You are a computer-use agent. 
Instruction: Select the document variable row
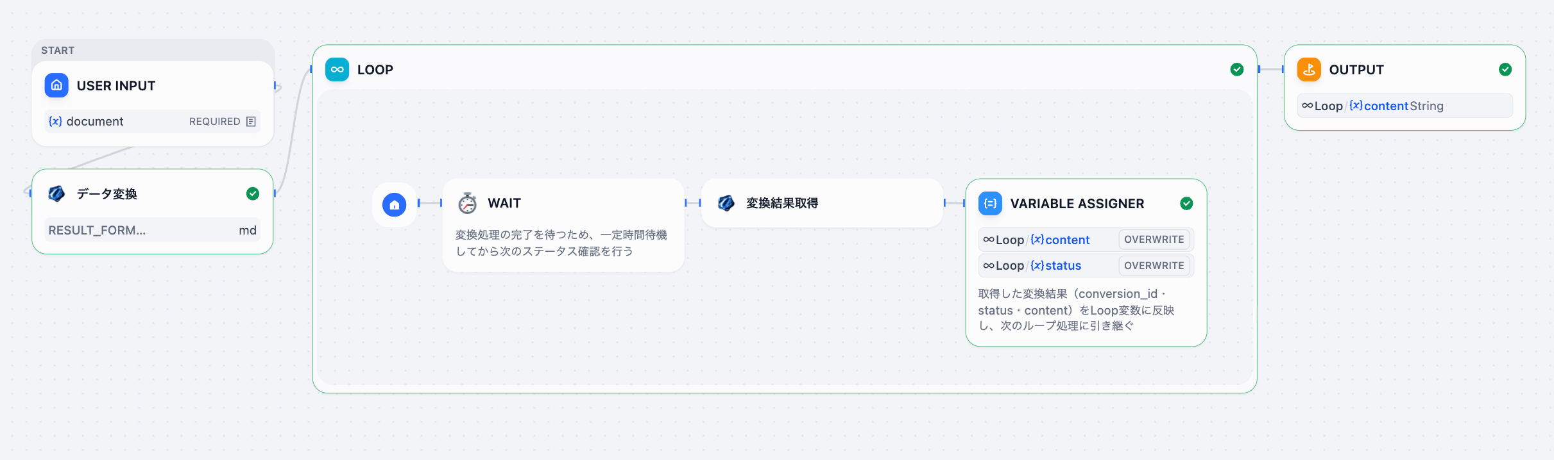tap(153, 121)
